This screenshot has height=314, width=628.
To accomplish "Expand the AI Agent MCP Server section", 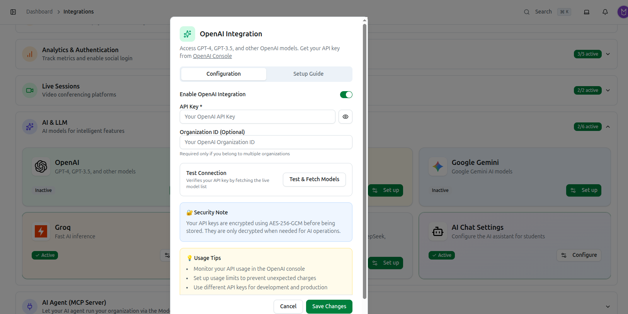I will click(608, 307).
